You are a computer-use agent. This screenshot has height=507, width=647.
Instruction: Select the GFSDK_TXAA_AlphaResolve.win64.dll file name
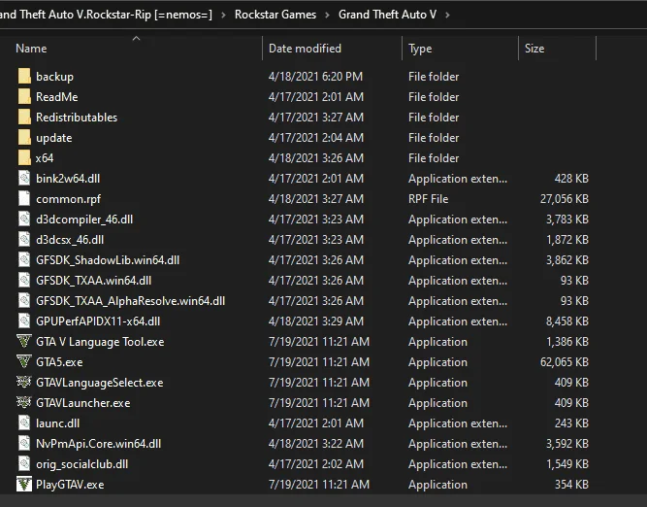coord(130,301)
